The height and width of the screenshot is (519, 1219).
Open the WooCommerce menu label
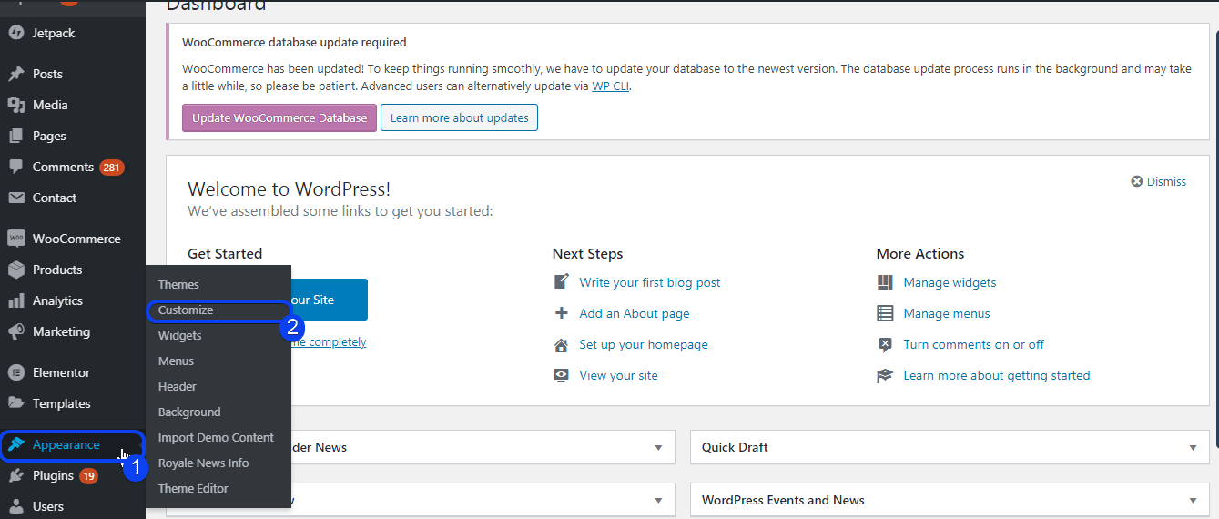point(76,239)
